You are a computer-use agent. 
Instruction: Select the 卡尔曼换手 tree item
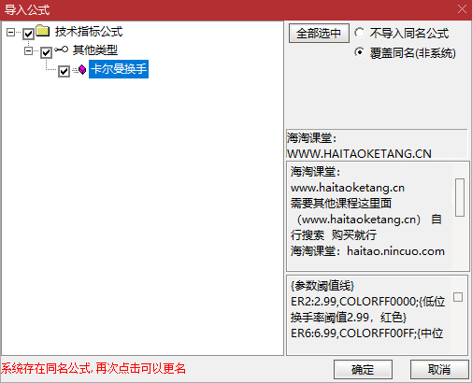point(119,69)
